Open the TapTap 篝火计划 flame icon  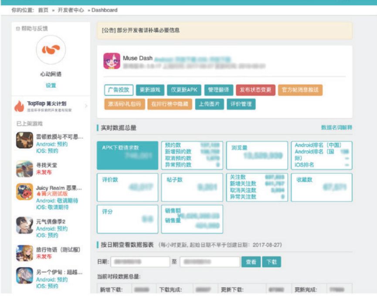(x=20, y=106)
